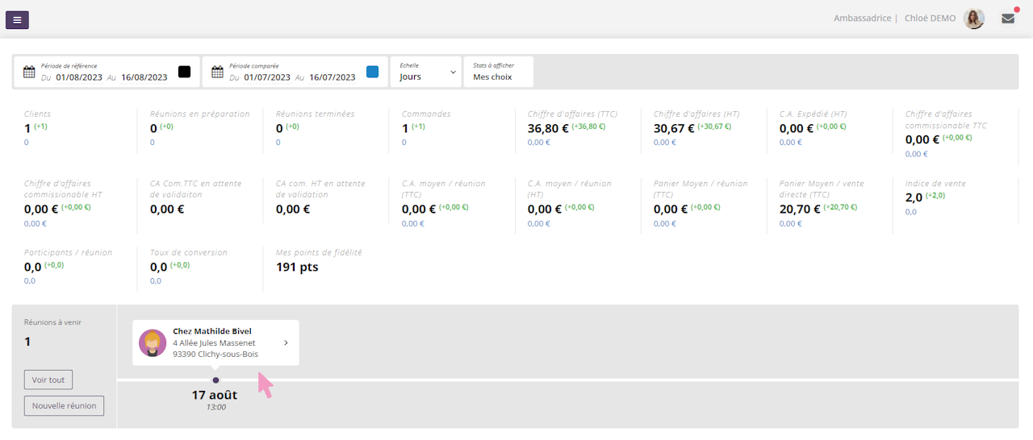Click Mathilde Bivel's avatar icon

tap(153, 342)
